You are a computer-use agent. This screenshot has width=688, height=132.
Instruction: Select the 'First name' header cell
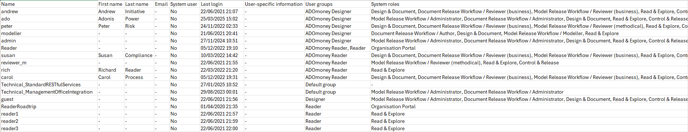click(111, 4)
